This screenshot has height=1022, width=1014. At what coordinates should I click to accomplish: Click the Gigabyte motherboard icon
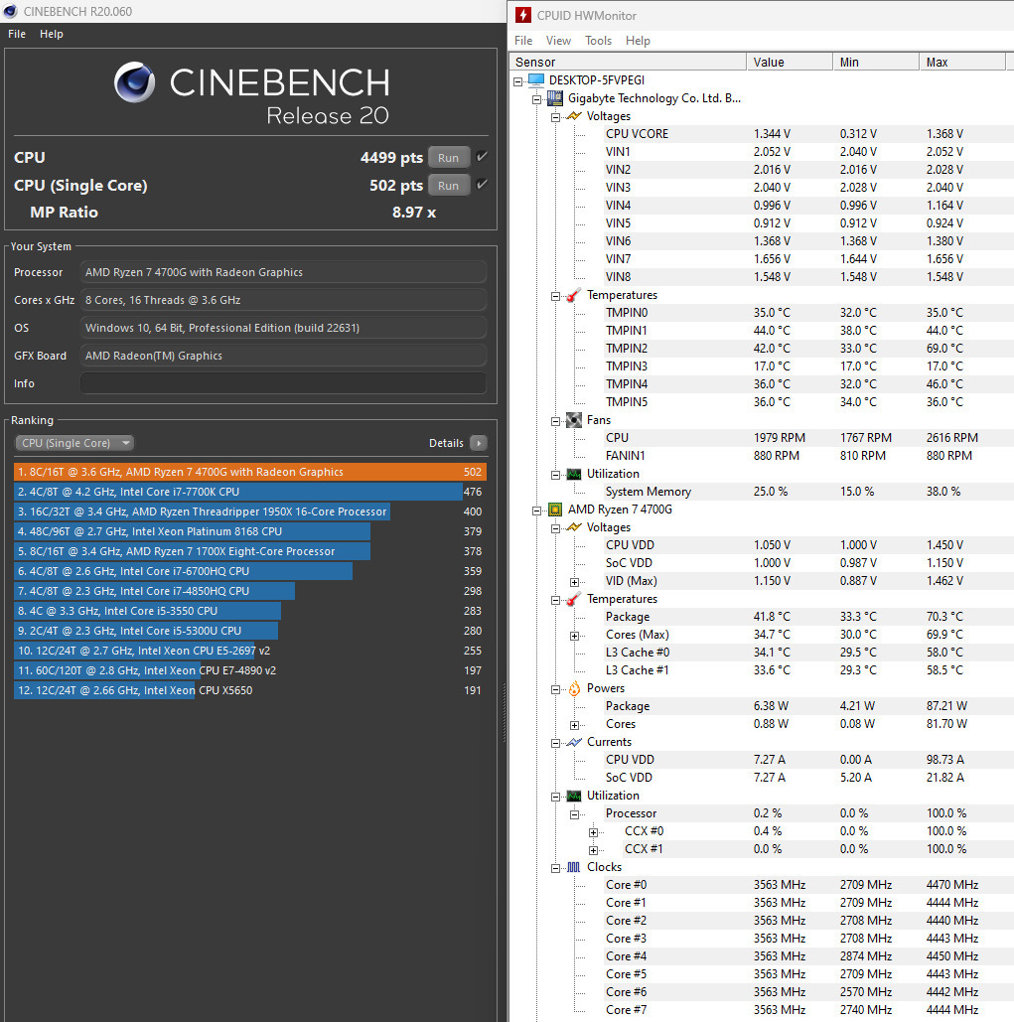555,98
